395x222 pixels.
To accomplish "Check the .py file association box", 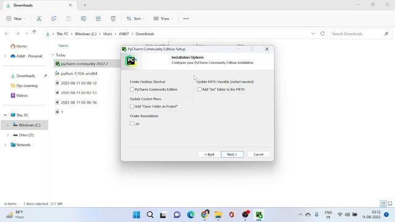I will [x=132, y=123].
